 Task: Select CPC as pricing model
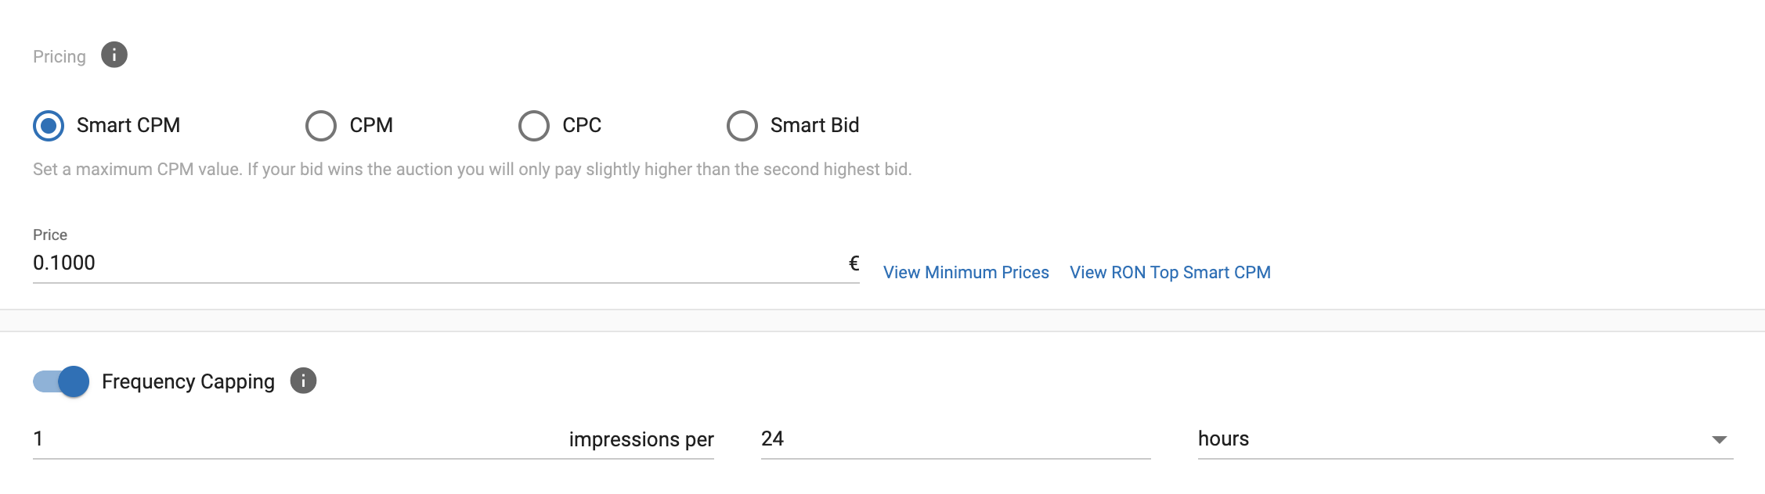point(534,125)
